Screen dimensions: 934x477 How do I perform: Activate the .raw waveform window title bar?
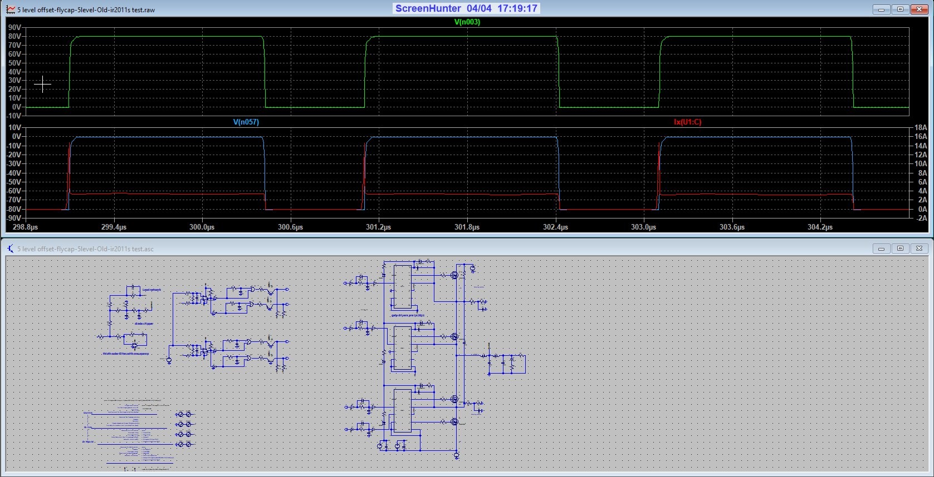pyautogui.click(x=467, y=9)
